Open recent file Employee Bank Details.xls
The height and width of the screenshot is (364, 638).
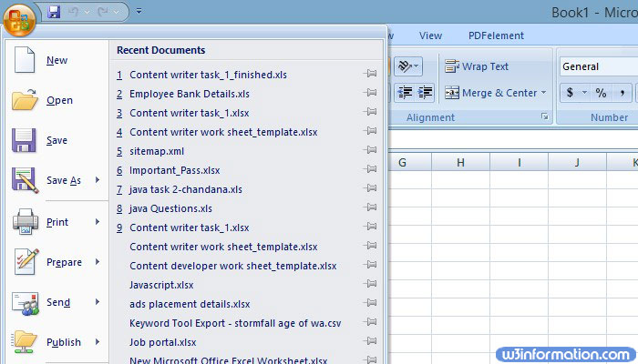(x=190, y=94)
